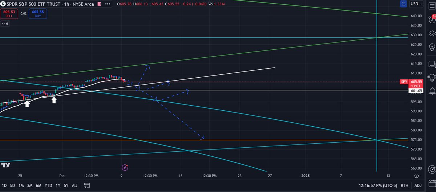The width and height of the screenshot is (436, 192).
Task: Click the 0.02 spread value
Action: (23, 13)
